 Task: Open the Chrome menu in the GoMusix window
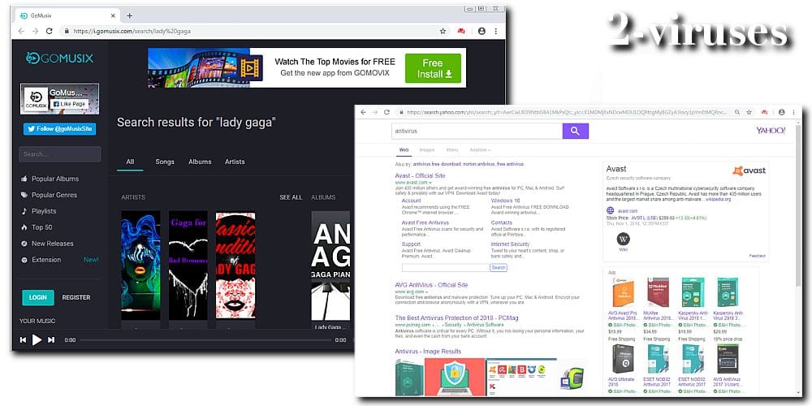(x=495, y=31)
